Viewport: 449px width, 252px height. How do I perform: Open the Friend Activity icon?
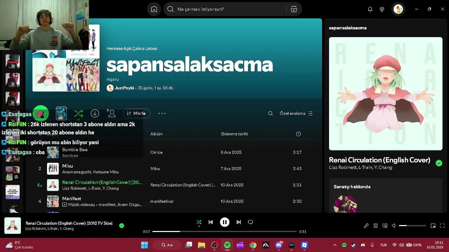tap(382, 9)
